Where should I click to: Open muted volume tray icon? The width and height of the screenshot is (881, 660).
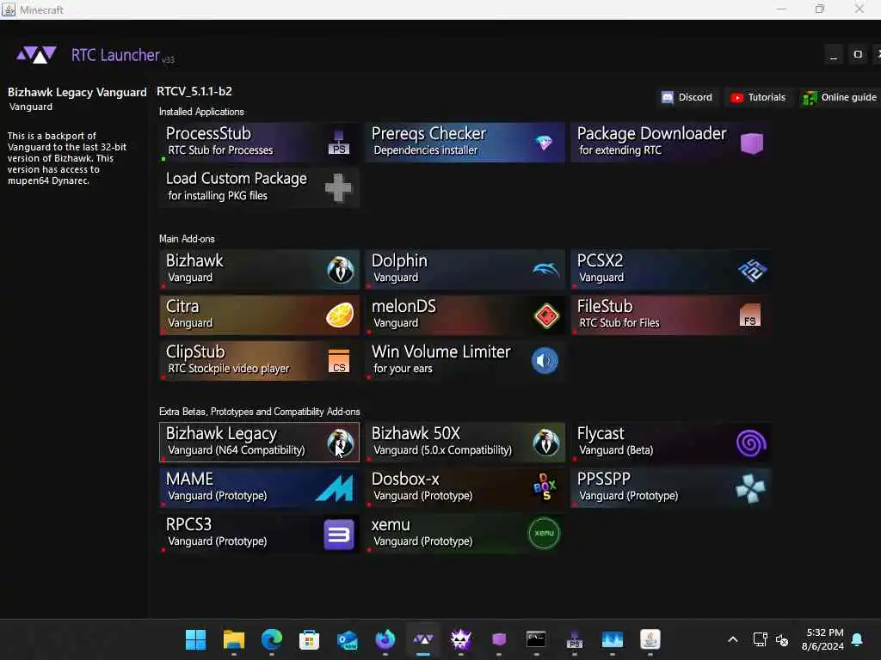pyautogui.click(x=781, y=639)
